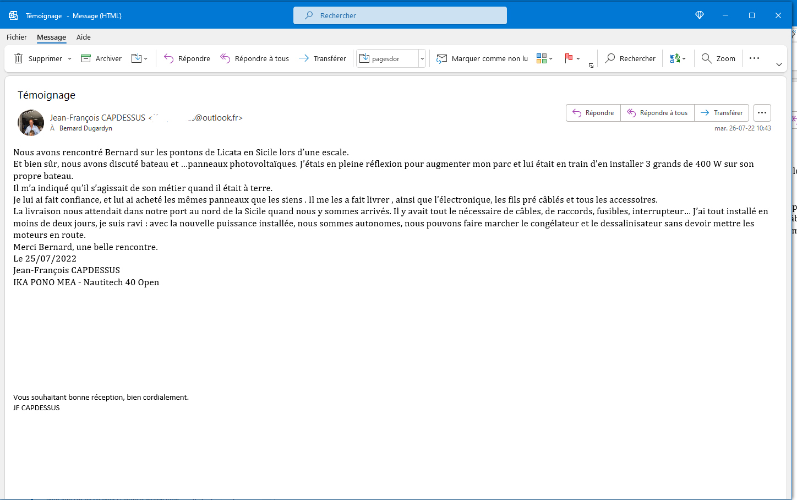Open the Fichier menu
Image resolution: width=797 pixels, height=500 pixels.
(x=17, y=37)
